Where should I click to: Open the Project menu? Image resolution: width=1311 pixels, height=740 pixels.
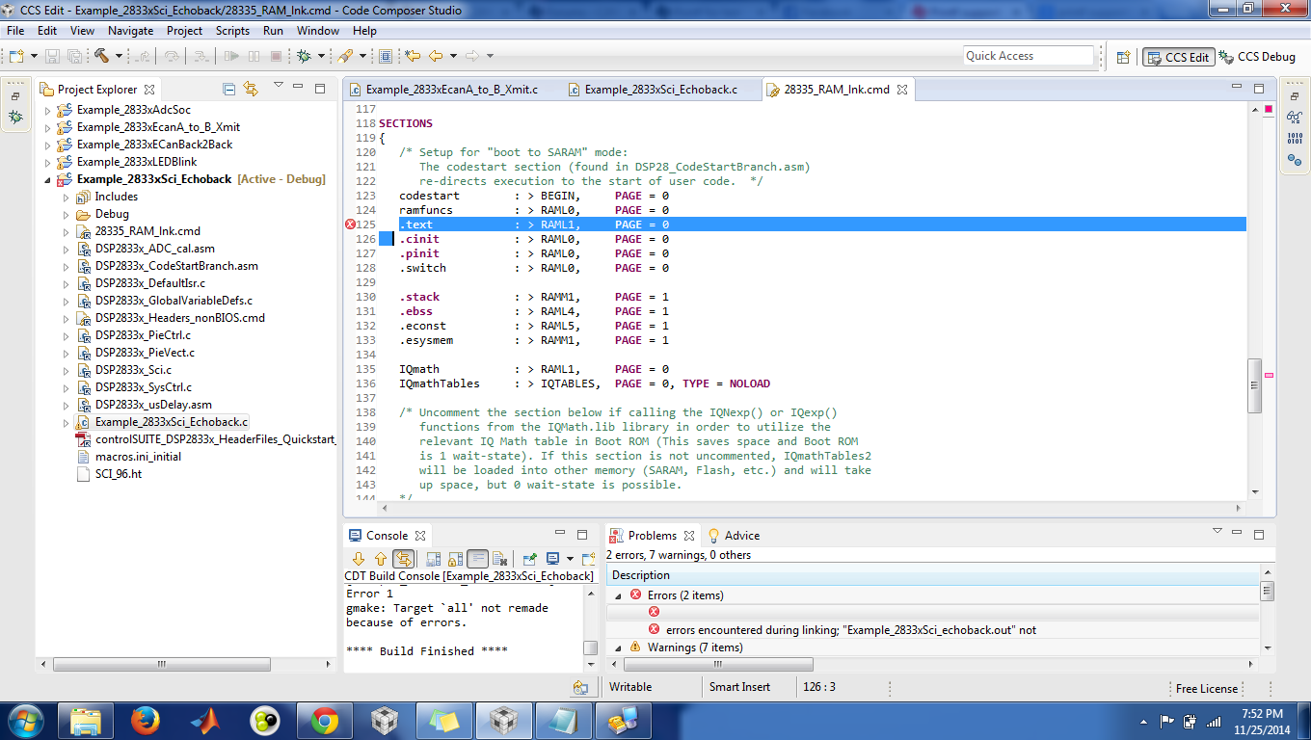click(x=184, y=31)
